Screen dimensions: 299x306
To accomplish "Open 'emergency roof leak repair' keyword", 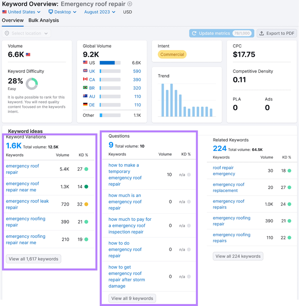I will [28, 204].
